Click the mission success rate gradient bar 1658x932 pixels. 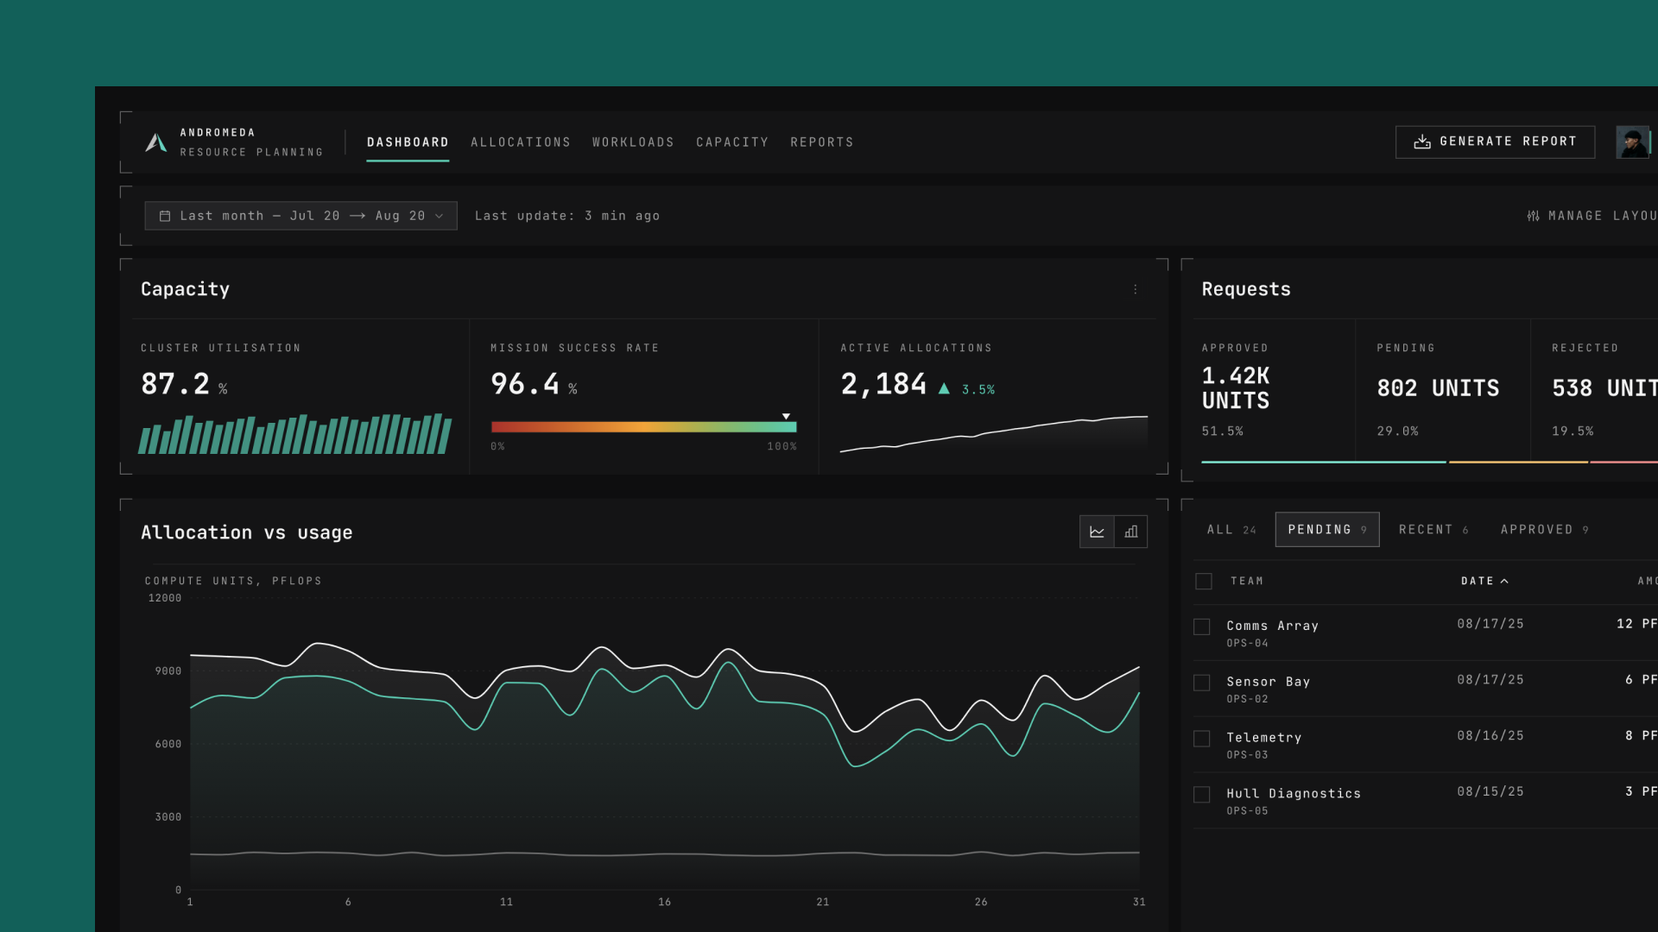point(643,426)
